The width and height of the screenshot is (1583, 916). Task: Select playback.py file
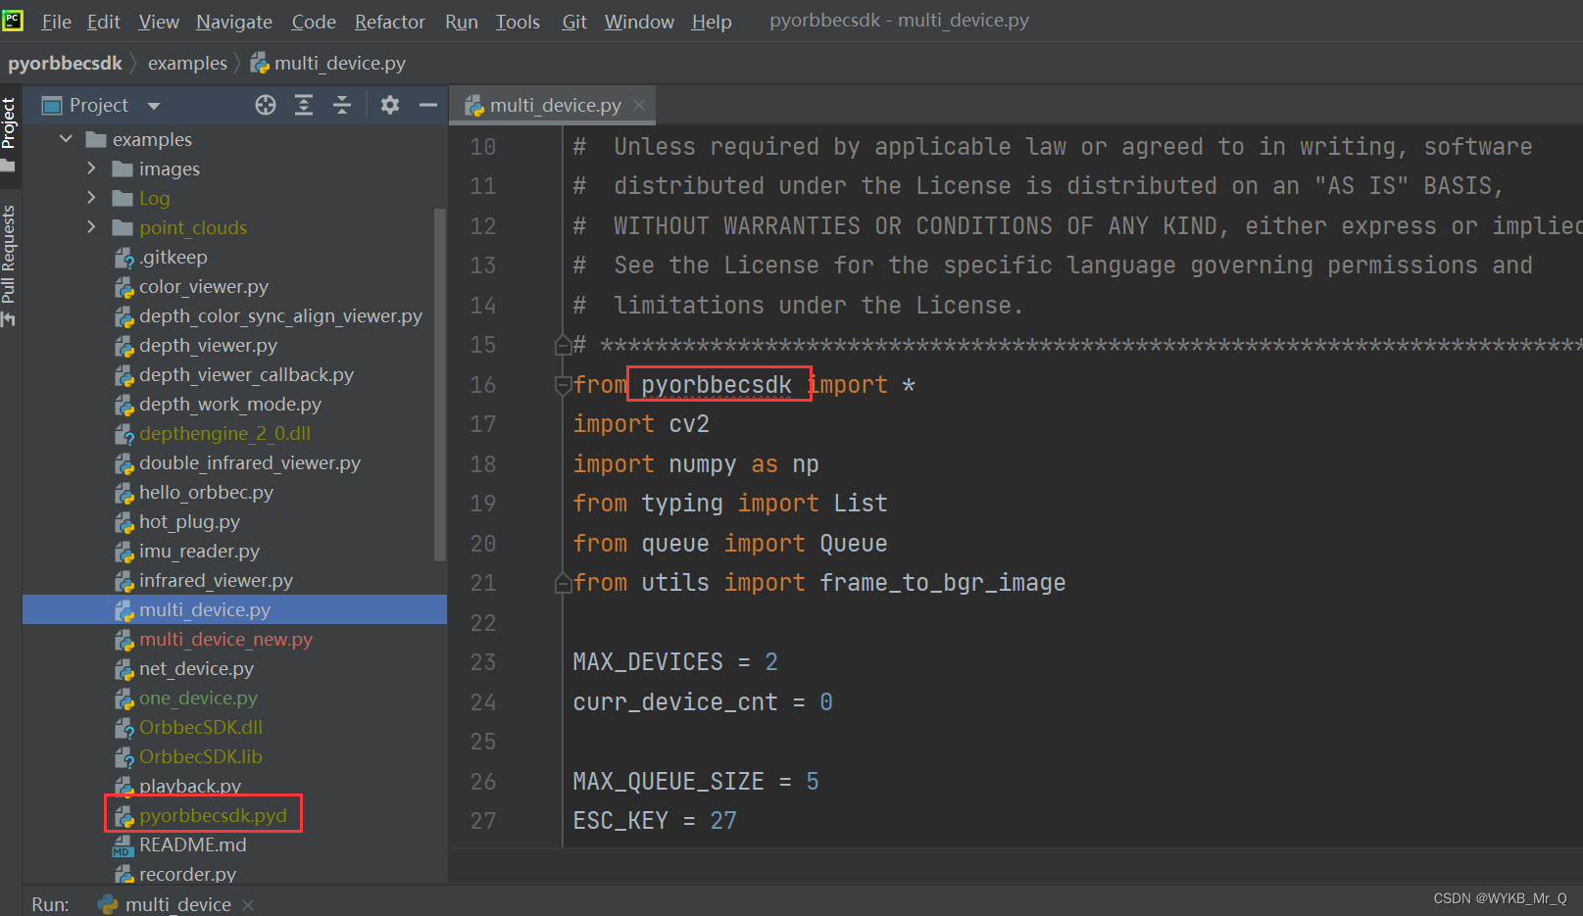pyautogui.click(x=190, y=786)
